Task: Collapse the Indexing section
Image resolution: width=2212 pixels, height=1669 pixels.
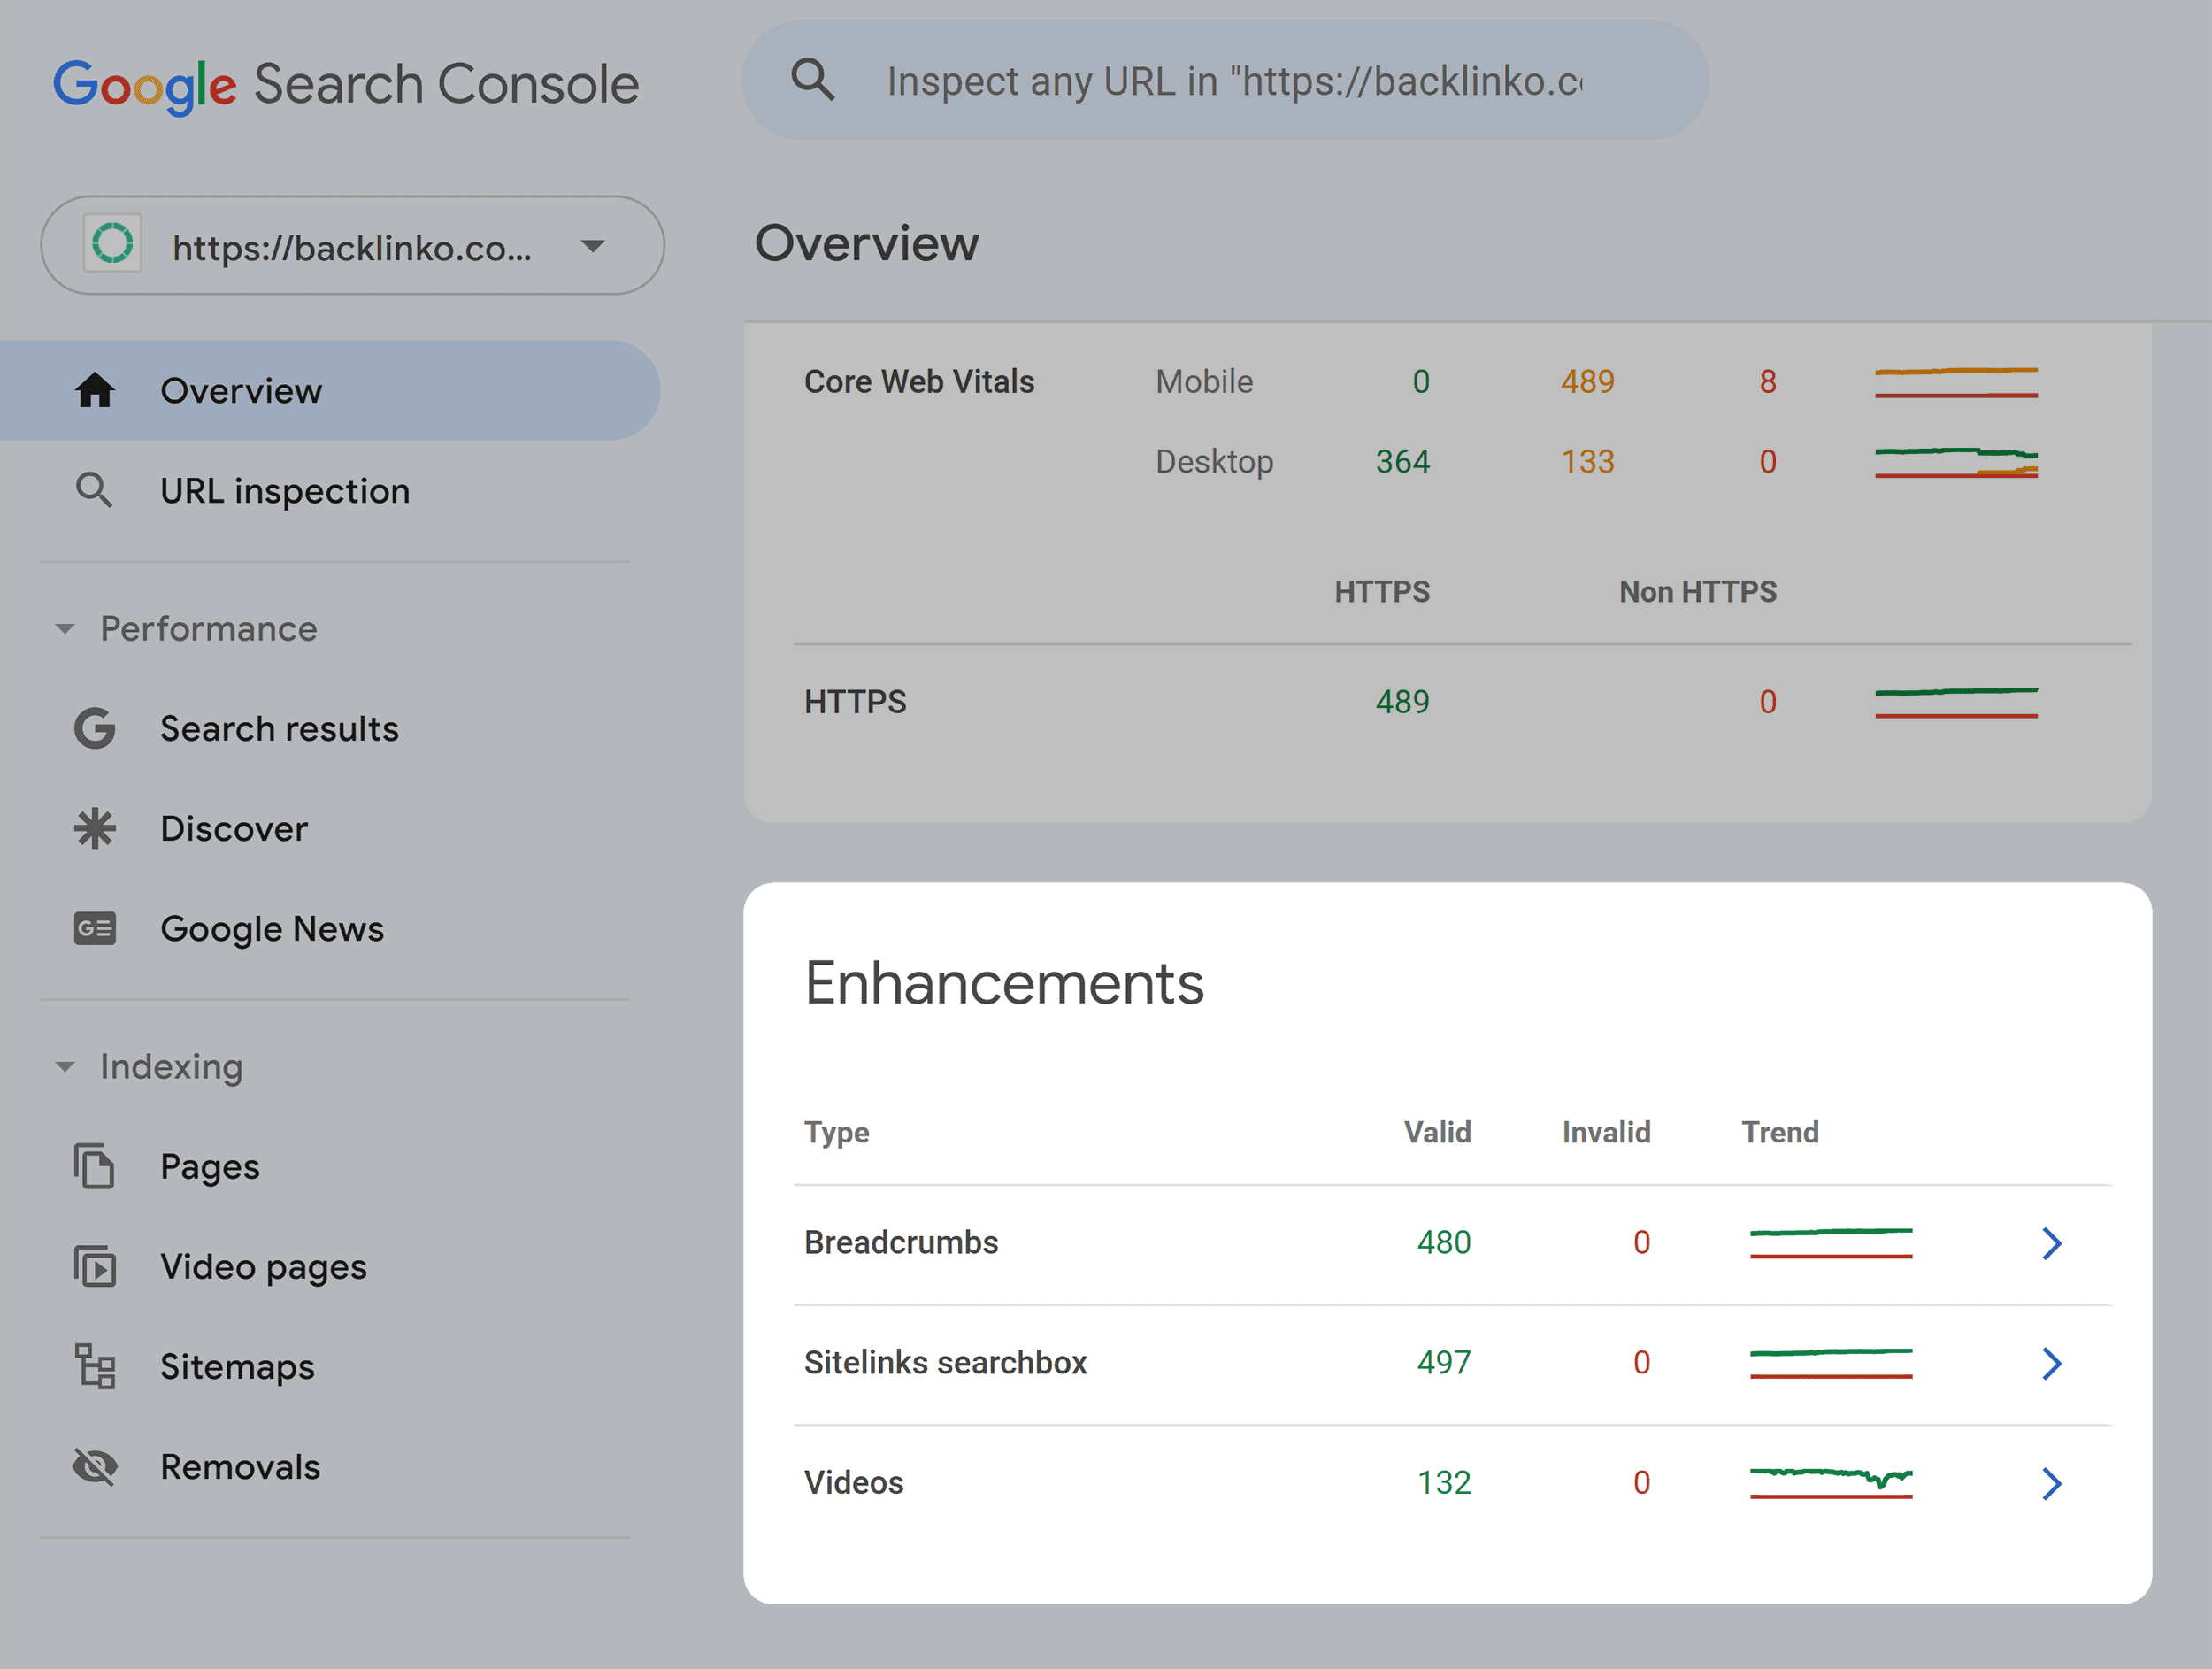Action: 65,1066
